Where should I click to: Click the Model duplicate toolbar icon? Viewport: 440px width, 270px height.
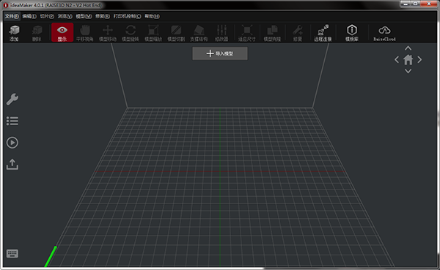272,33
